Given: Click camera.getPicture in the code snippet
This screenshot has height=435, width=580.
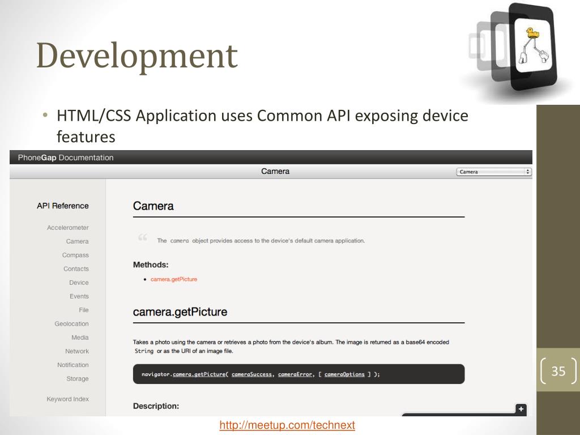Looking at the screenshot, I should point(199,374).
